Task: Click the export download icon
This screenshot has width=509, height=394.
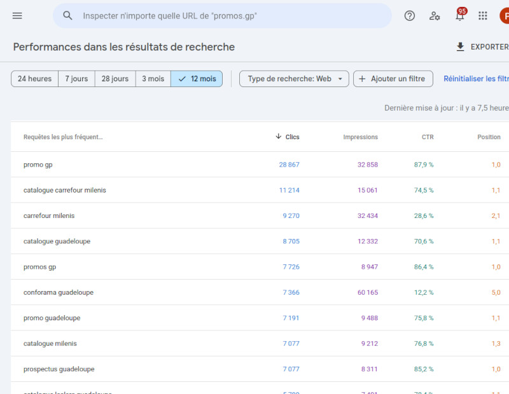Action: (x=461, y=47)
